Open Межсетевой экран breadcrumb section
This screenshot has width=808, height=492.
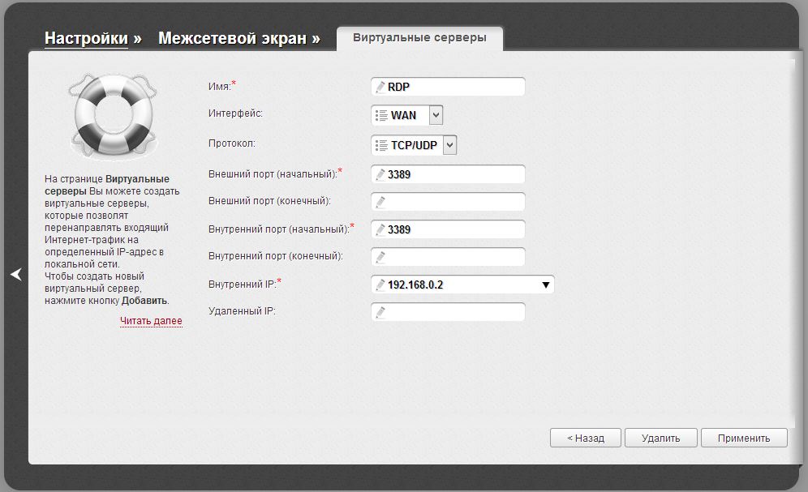(231, 38)
